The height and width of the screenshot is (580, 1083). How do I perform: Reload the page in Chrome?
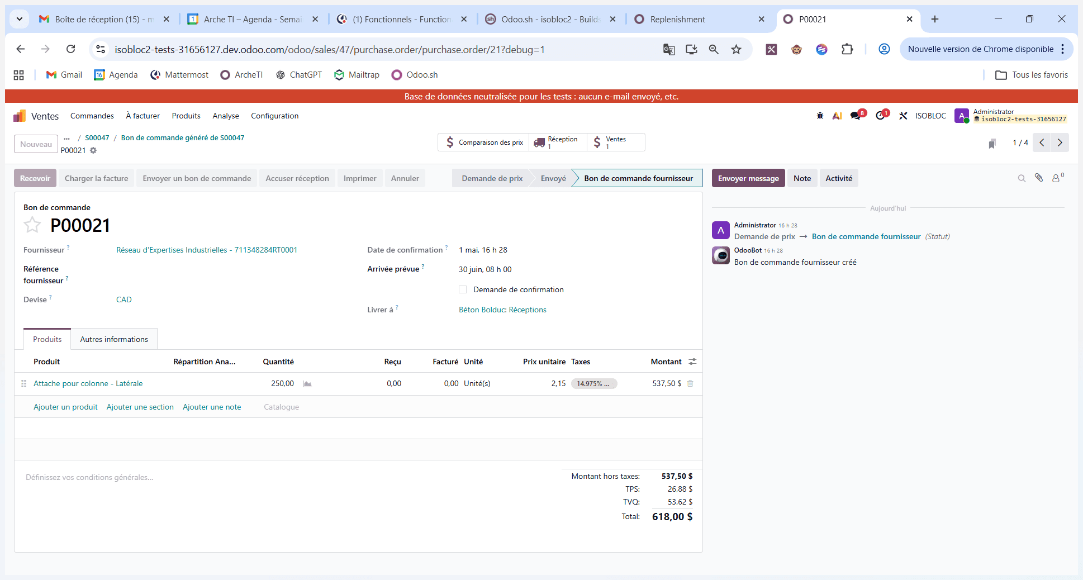click(71, 49)
